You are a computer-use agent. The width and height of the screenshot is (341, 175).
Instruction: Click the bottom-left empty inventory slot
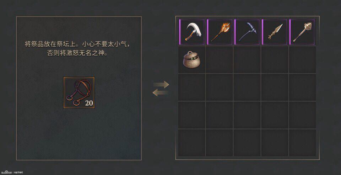click(x=192, y=143)
